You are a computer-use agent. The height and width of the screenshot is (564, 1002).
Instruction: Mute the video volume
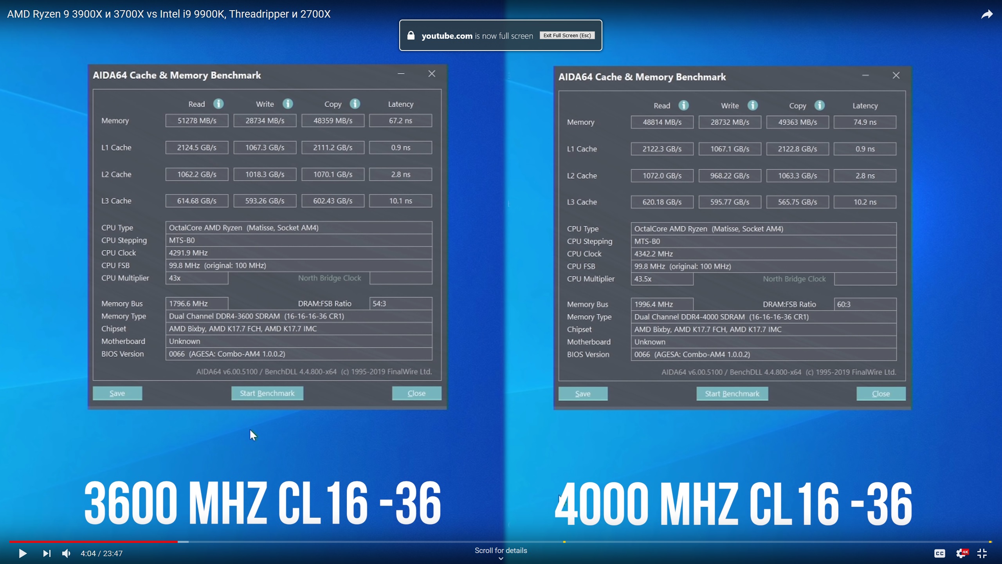66,553
